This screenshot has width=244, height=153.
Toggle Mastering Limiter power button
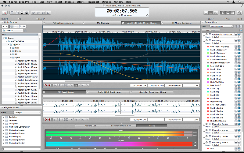[x=239, y=136]
